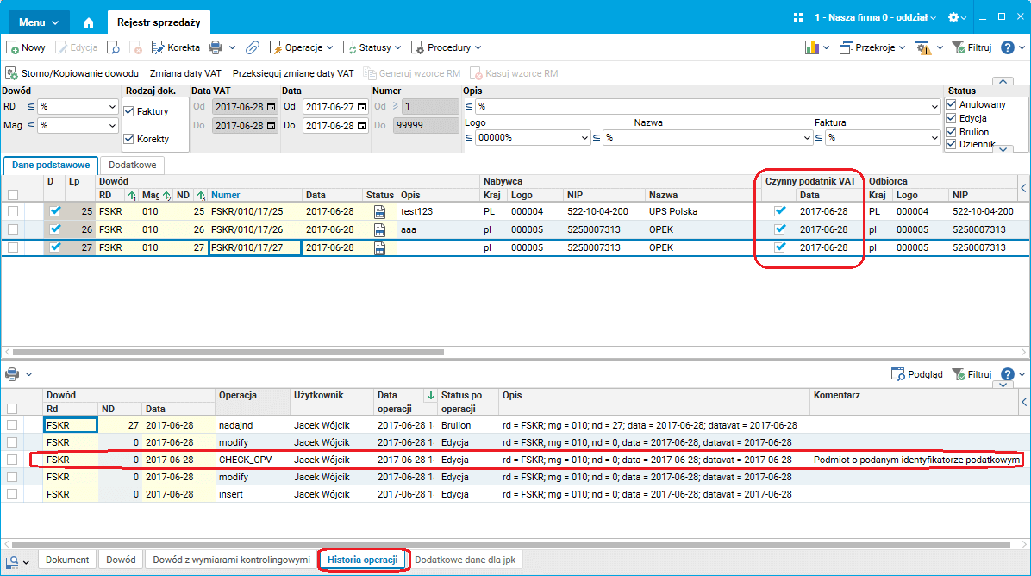This screenshot has width=1031, height=576.
Task: Click the bottom-left search document icon
Action: 12,562
